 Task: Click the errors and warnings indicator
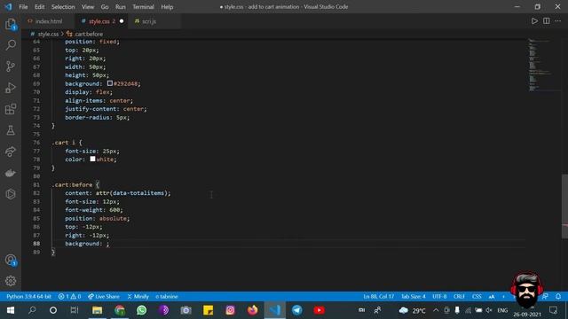click(x=69, y=296)
